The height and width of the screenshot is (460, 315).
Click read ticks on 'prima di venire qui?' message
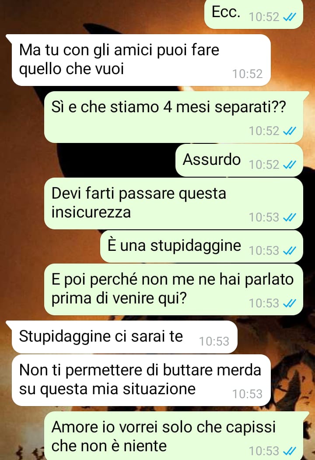[x=289, y=303]
